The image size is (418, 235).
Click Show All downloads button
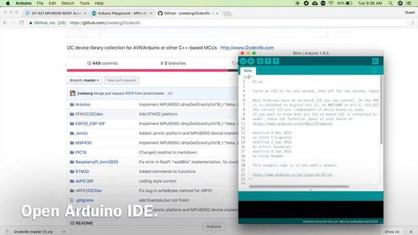(x=392, y=232)
